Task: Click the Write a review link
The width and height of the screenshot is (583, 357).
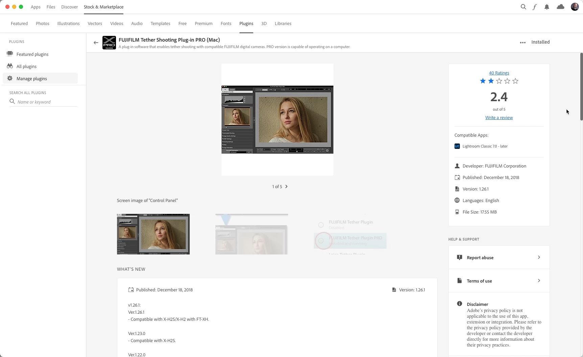Action: pyautogui.click(x=499, y=117)
